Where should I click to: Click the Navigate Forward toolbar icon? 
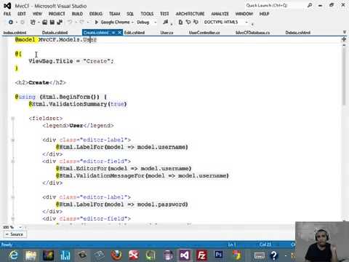(x=23, y=22)
